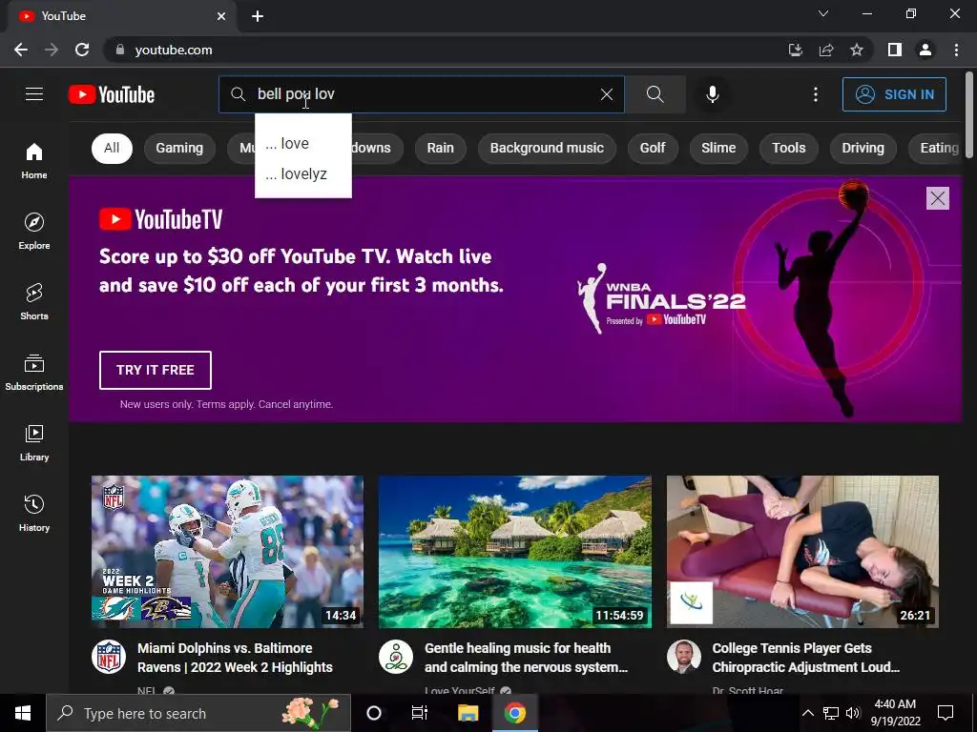The height and width of the screenshot is (732, 977).
Task: Select the Background music filter chip
Action: pyautogui.click(x=547, y=148)
